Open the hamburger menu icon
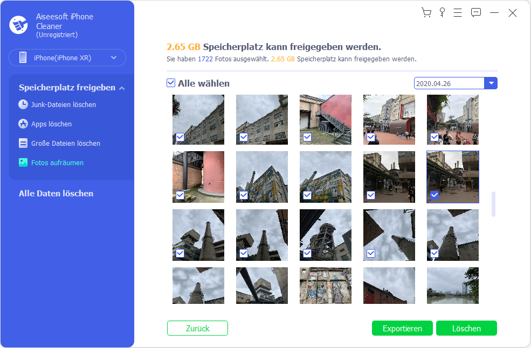Screen dimensions: 531x348 coord(458,13)
